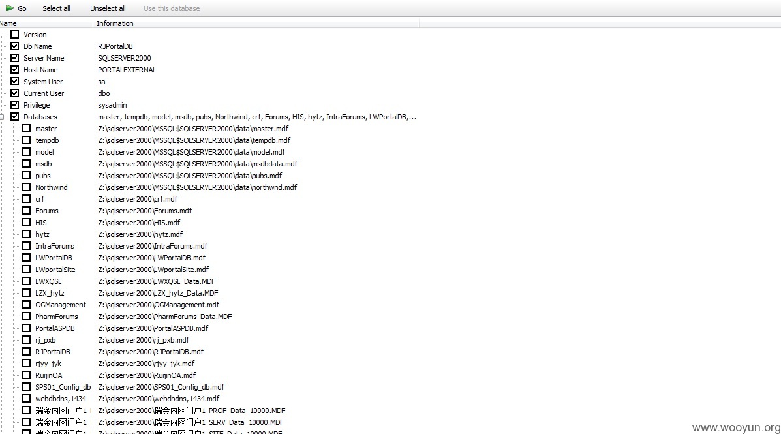Click the databases list starting with master, tempdb
Viewport: 781px width, 434px height.
click(x=257, y=117)
